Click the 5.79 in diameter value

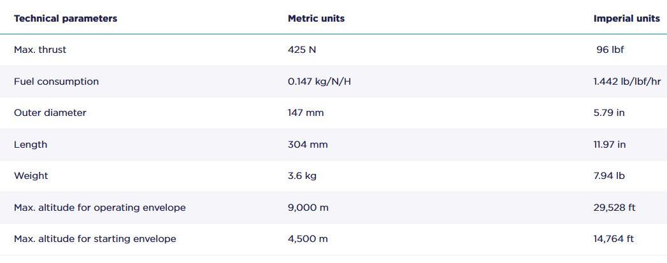(608, 113)
